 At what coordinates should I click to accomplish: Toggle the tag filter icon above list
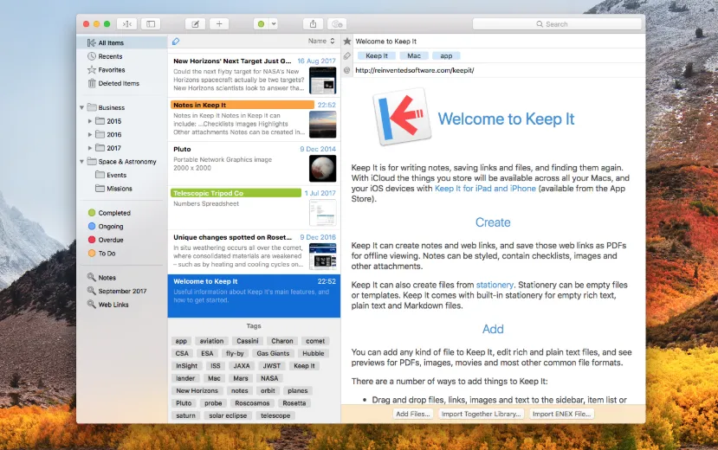click(176, 42)
